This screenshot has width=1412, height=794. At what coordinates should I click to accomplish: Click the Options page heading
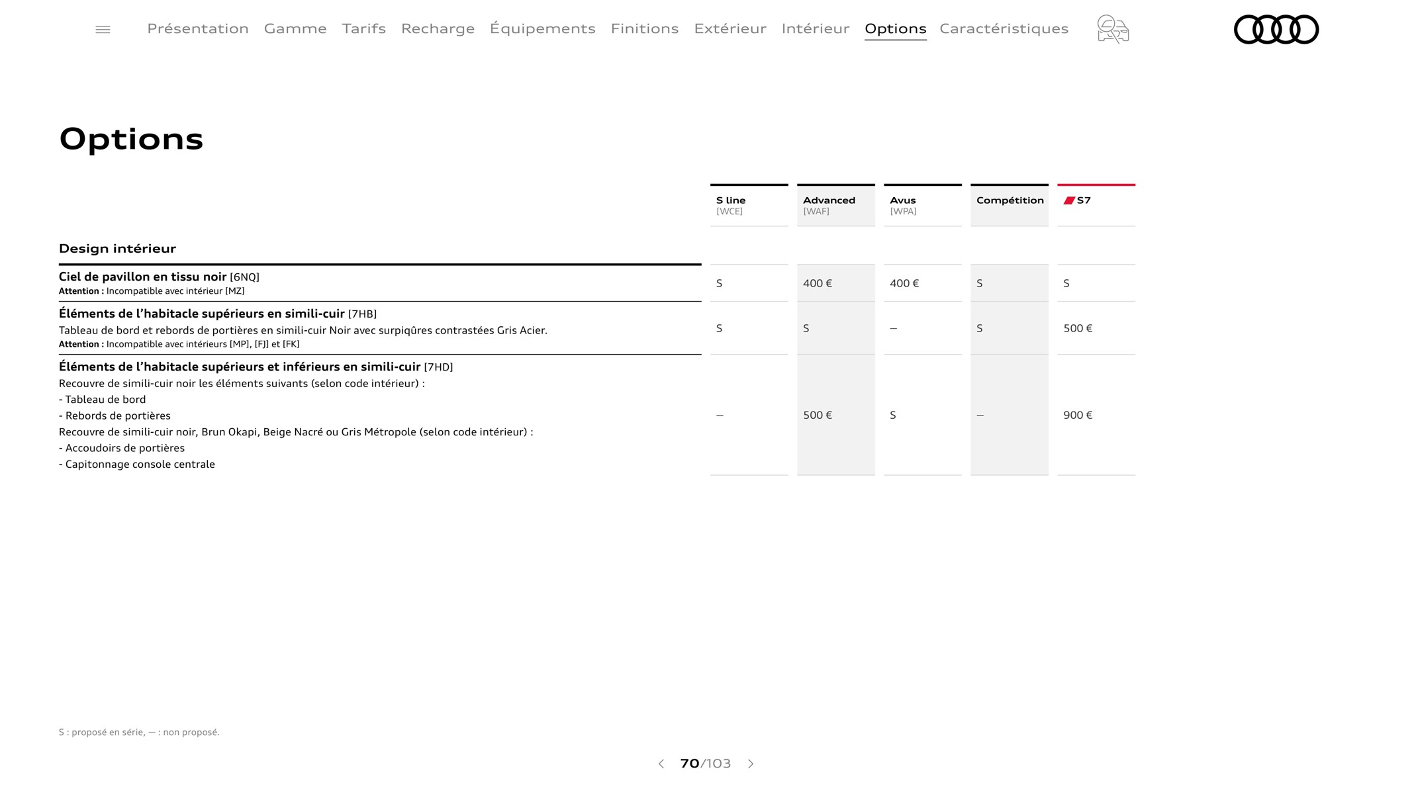[x=131, y=140]
